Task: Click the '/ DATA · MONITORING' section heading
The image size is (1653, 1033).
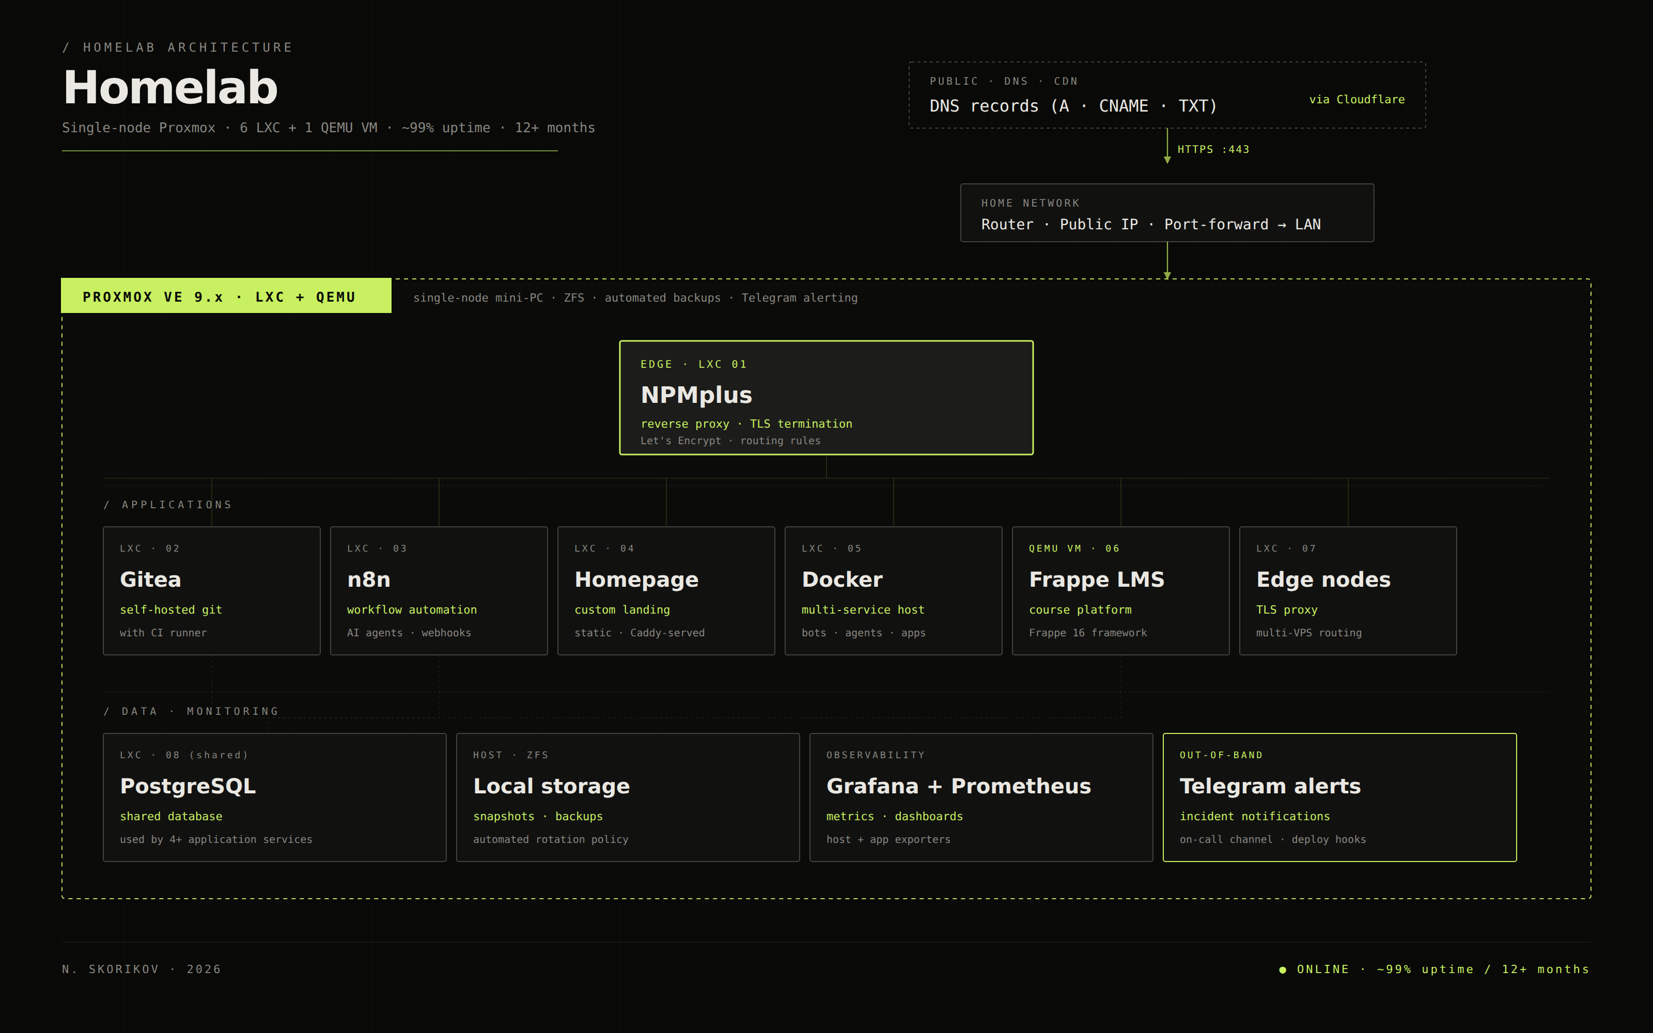Action: tap(191, 711)
